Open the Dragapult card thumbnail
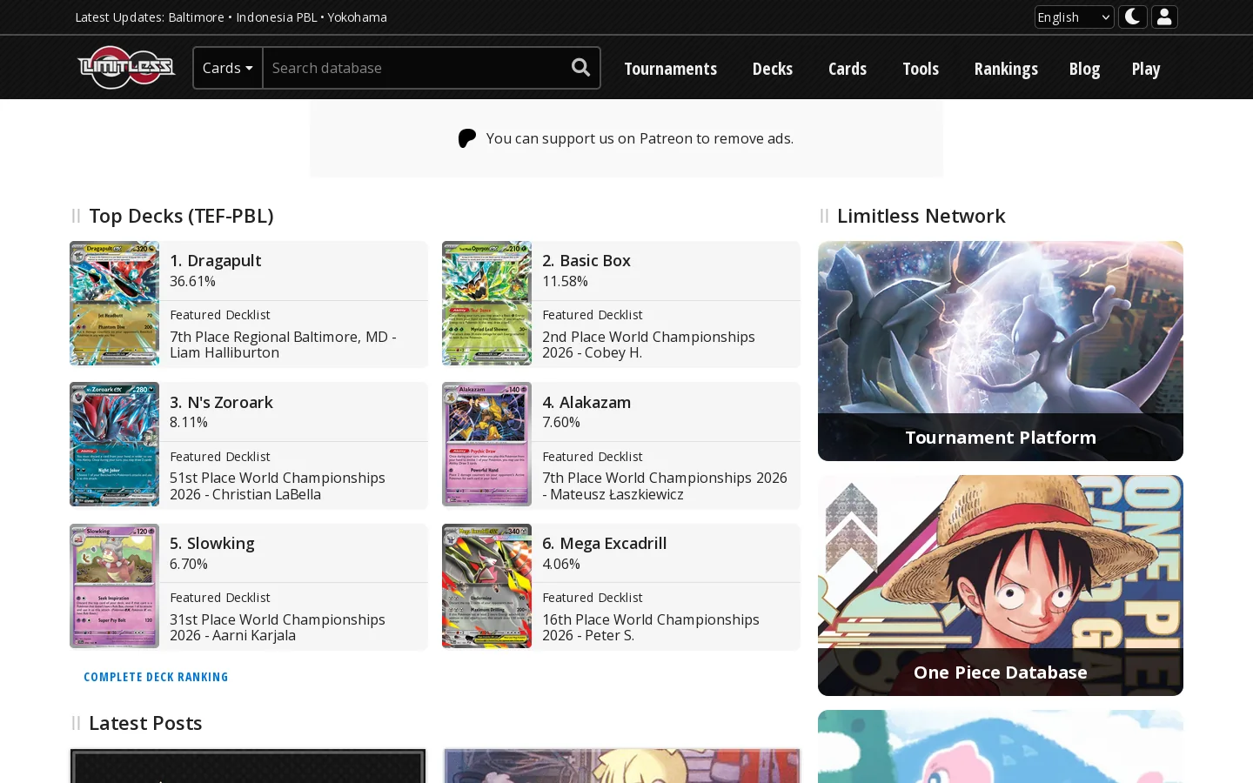Viewport: 1253px width, 783px height. tap(114, 303)
